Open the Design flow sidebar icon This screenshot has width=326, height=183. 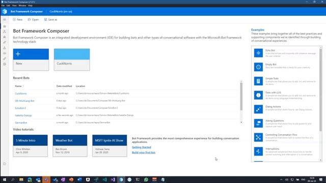5,32
